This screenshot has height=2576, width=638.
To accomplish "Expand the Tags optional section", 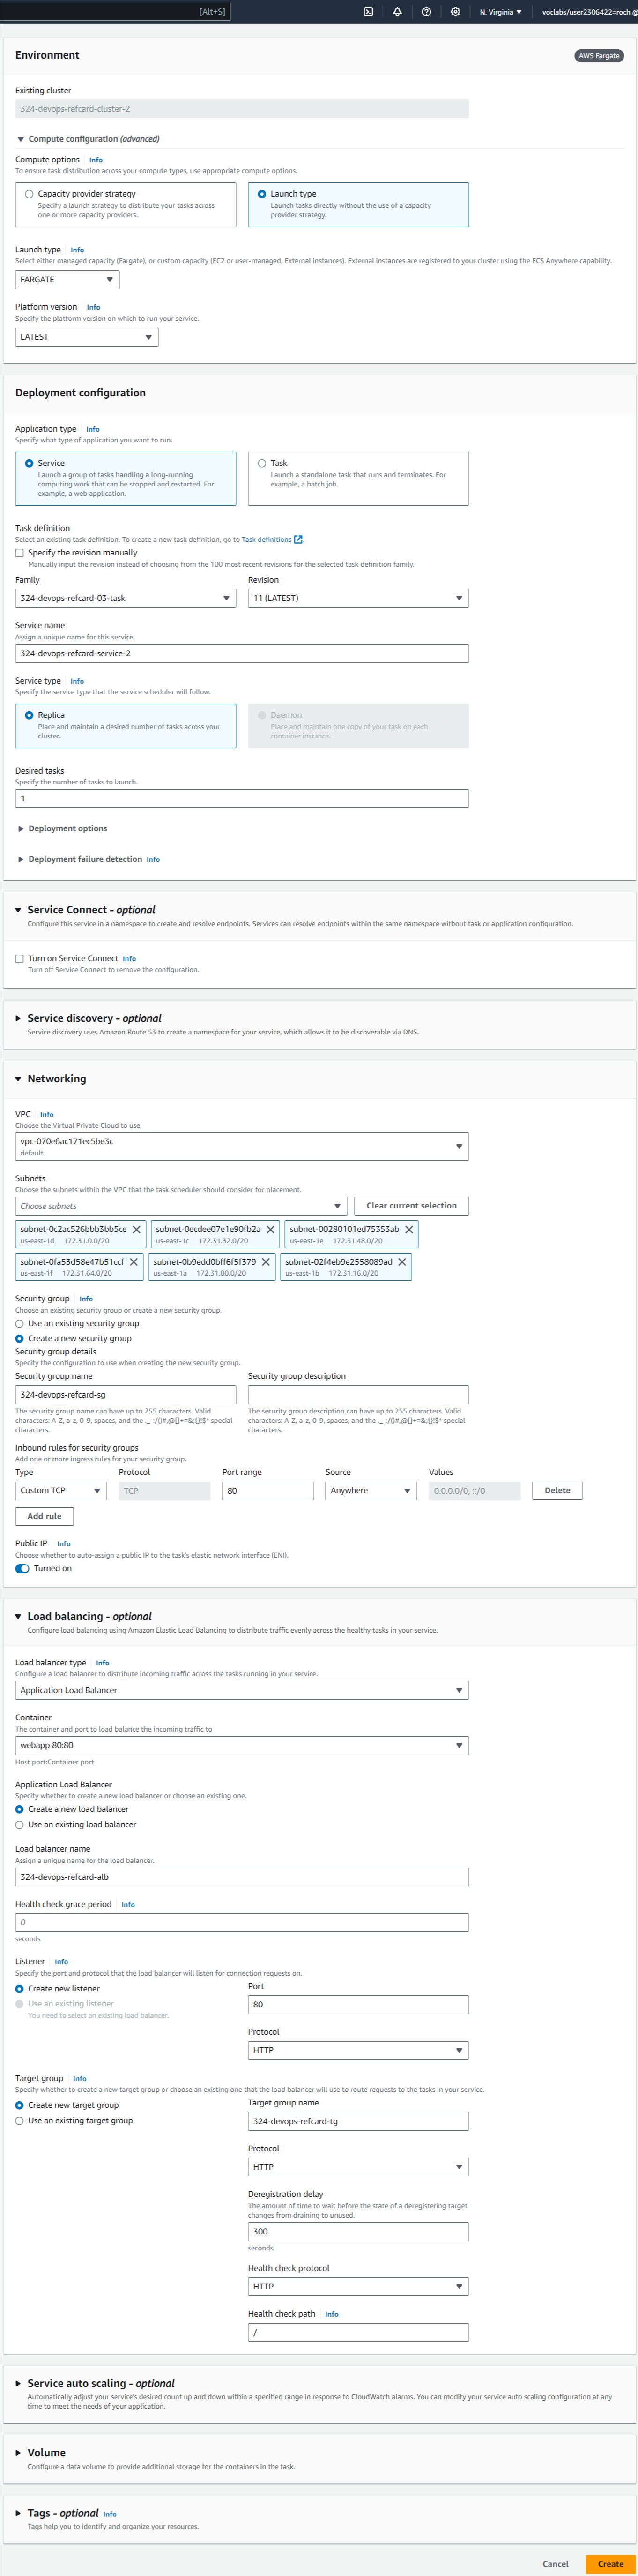I will (57, 2513).
